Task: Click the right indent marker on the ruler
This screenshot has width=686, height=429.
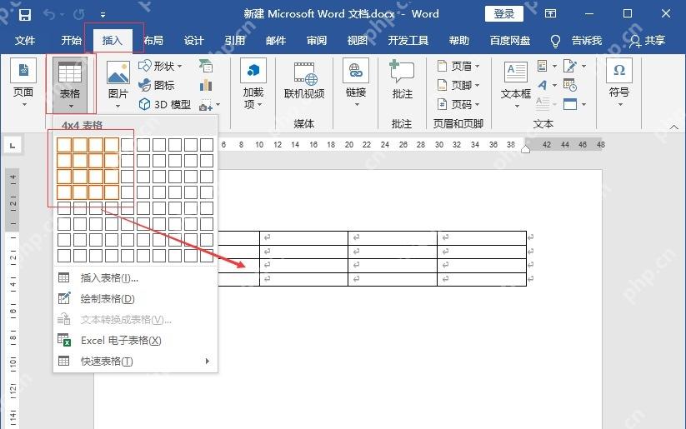Action: click(525, 149)
